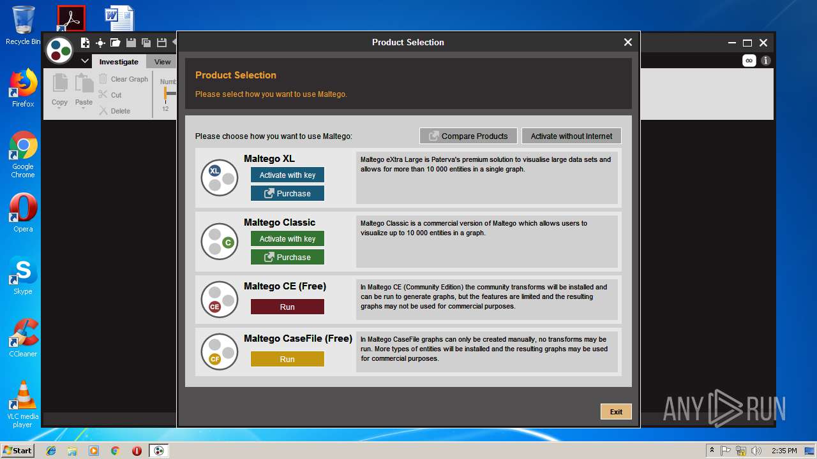Click the Maltego XL product logo
Viewport: 817px width, 459px height.
[220, 178]
